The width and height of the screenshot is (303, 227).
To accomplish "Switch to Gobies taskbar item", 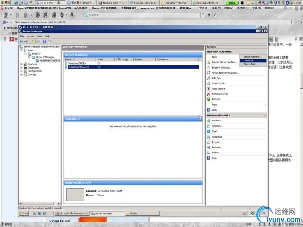I will pos(142,213).
